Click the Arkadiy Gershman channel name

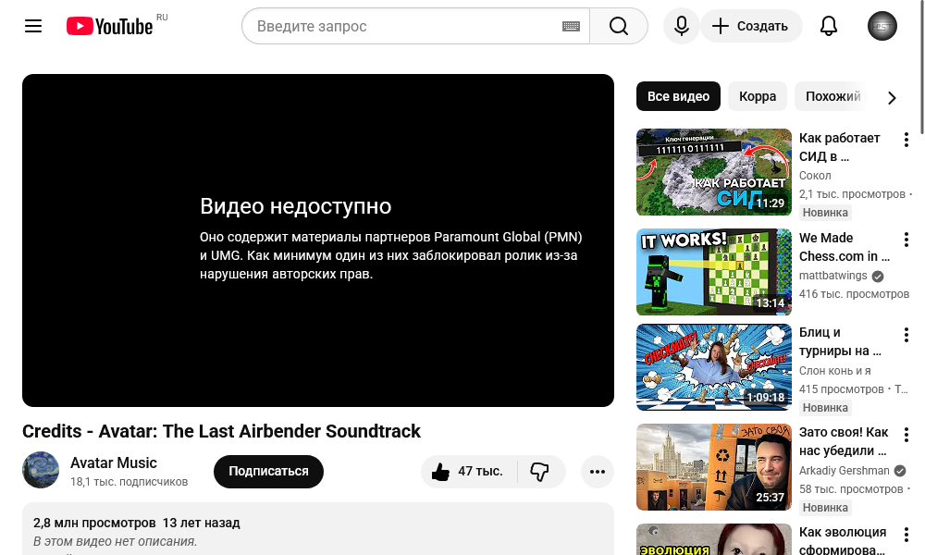pyautogui.click(x=845, y=471)
